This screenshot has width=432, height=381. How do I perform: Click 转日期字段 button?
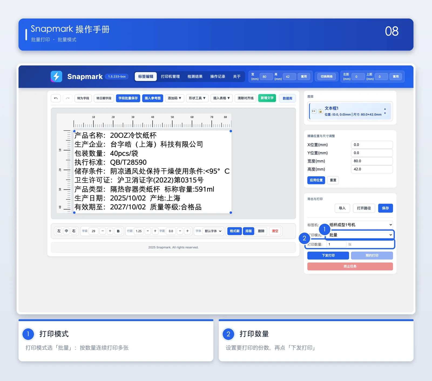pos(104,98)
